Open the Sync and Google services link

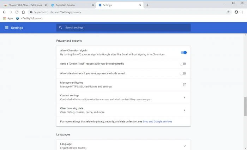pyautogui.click(x=157, y=121)
